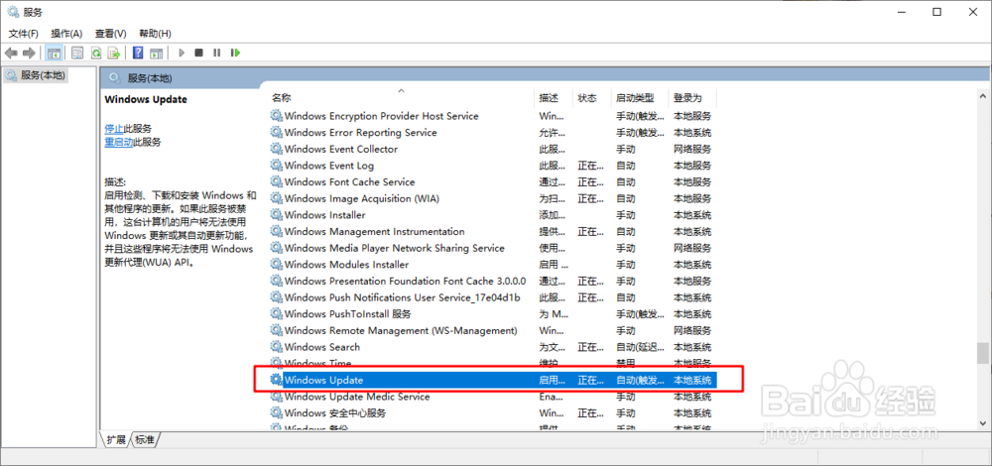This screenshot has width=992, height=466.
Task: Open Properties via the toolbar icon
Action: click(77, 53)
